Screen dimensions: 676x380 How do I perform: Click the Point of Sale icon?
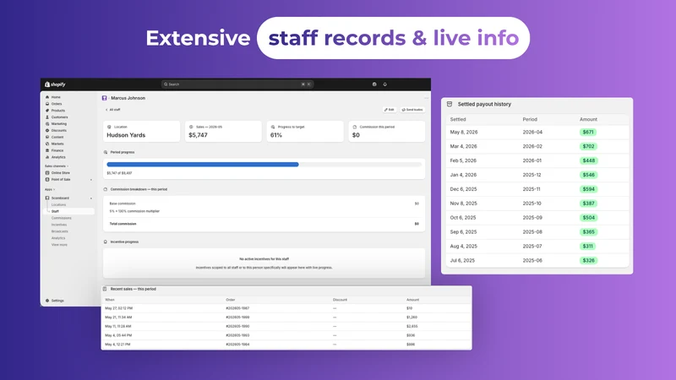tap(47, 180)
